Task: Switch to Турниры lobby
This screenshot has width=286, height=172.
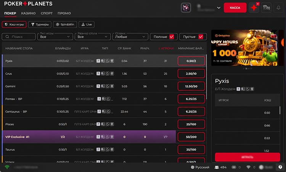Action: tap(40, 24)
